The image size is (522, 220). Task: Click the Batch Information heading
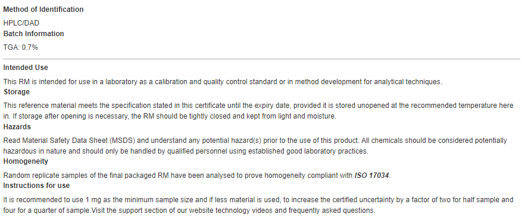pos(33,34)
